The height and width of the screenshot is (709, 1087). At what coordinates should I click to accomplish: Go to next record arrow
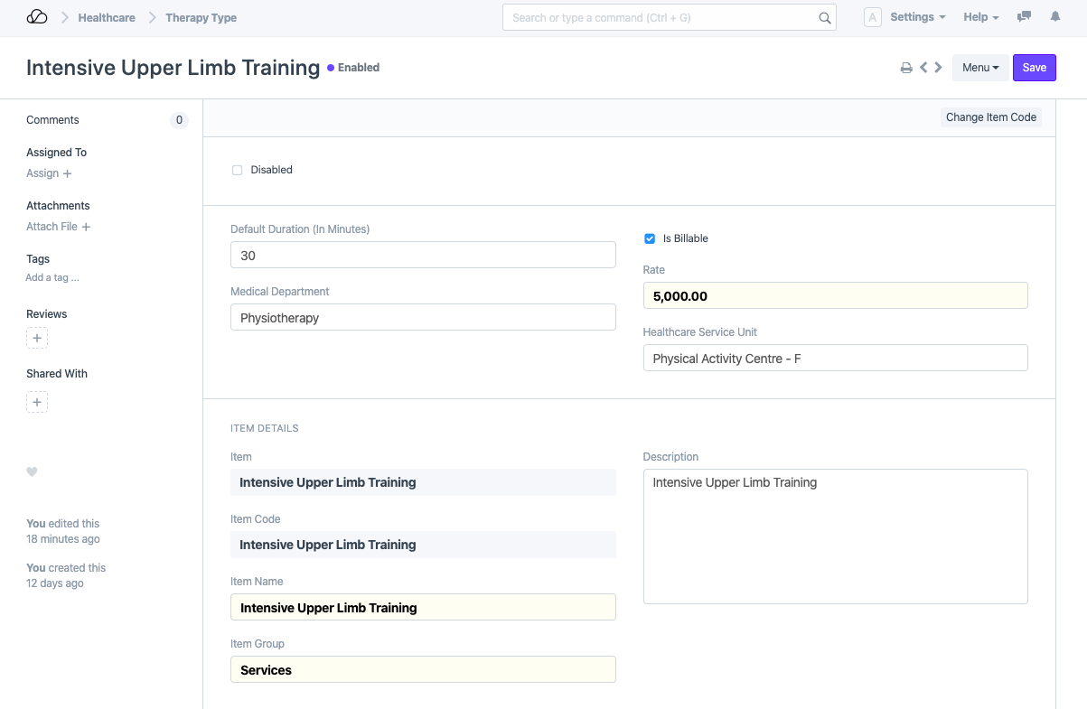coord(939,68)
